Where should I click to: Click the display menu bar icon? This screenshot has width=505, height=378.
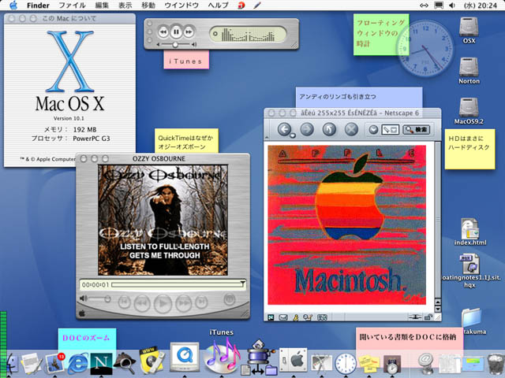[439, 6]
